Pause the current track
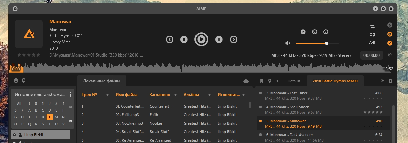Screen dimensions: 408x143 point(219,39)
